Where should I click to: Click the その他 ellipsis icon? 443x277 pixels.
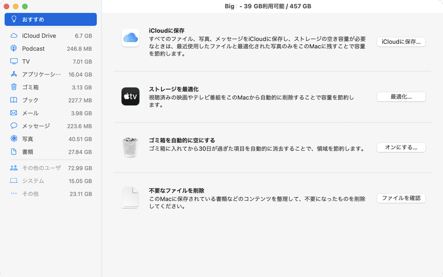pyautogui.click(x=13, y=193)
